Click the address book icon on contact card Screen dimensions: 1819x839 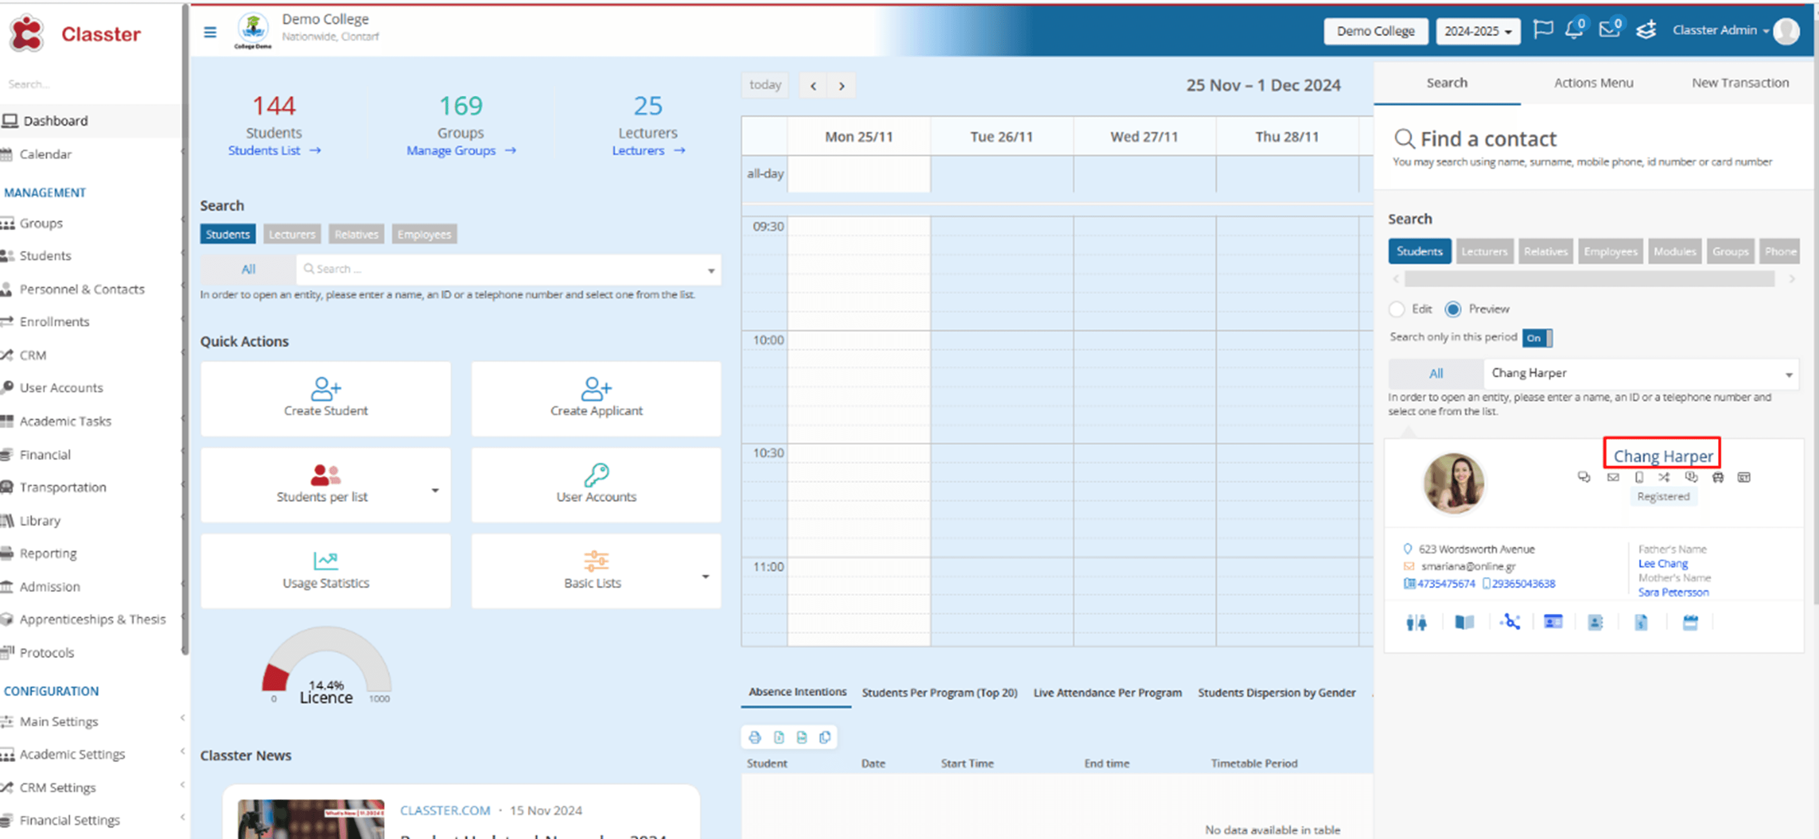pos(1595,622)
